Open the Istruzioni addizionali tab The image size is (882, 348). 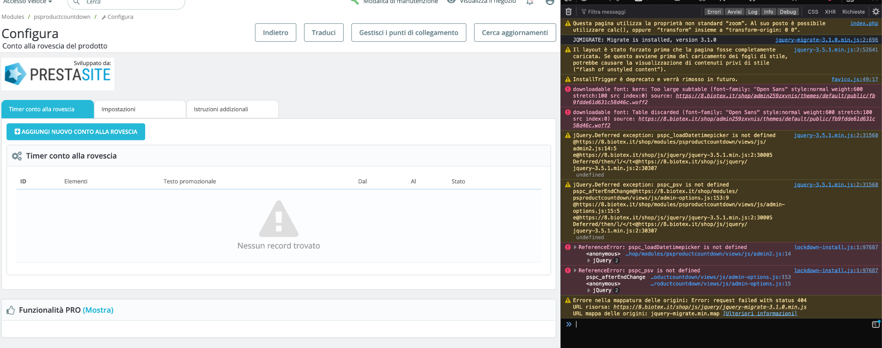(x=232, y=109)
